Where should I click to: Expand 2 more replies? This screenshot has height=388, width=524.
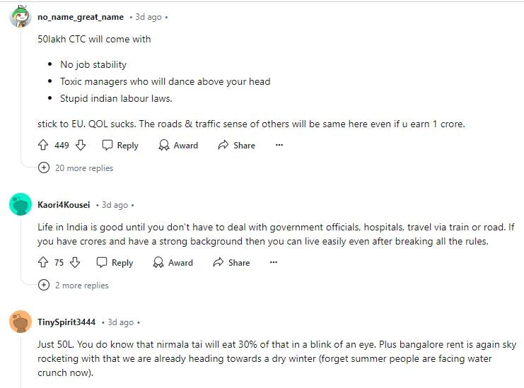81,286
